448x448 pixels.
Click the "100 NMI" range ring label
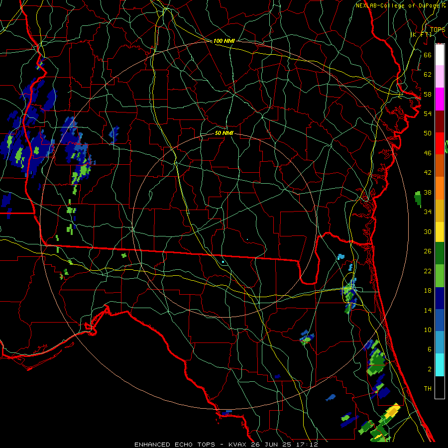(x=224, y=41)
